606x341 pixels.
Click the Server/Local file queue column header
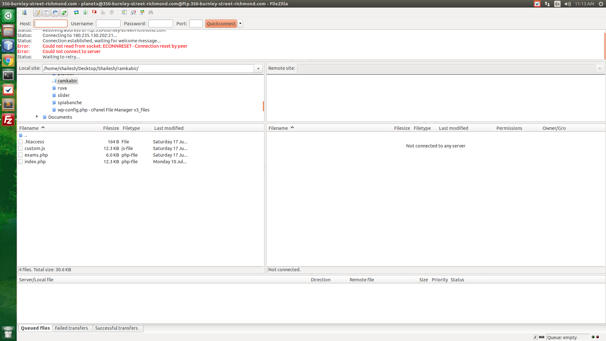pyautogui.click(x=156, y=280)
